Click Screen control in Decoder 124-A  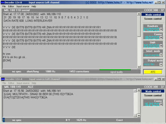(x=153, y=96)
